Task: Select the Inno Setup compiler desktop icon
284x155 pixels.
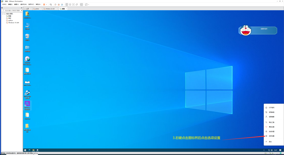Action: click(x=27, y=94)
